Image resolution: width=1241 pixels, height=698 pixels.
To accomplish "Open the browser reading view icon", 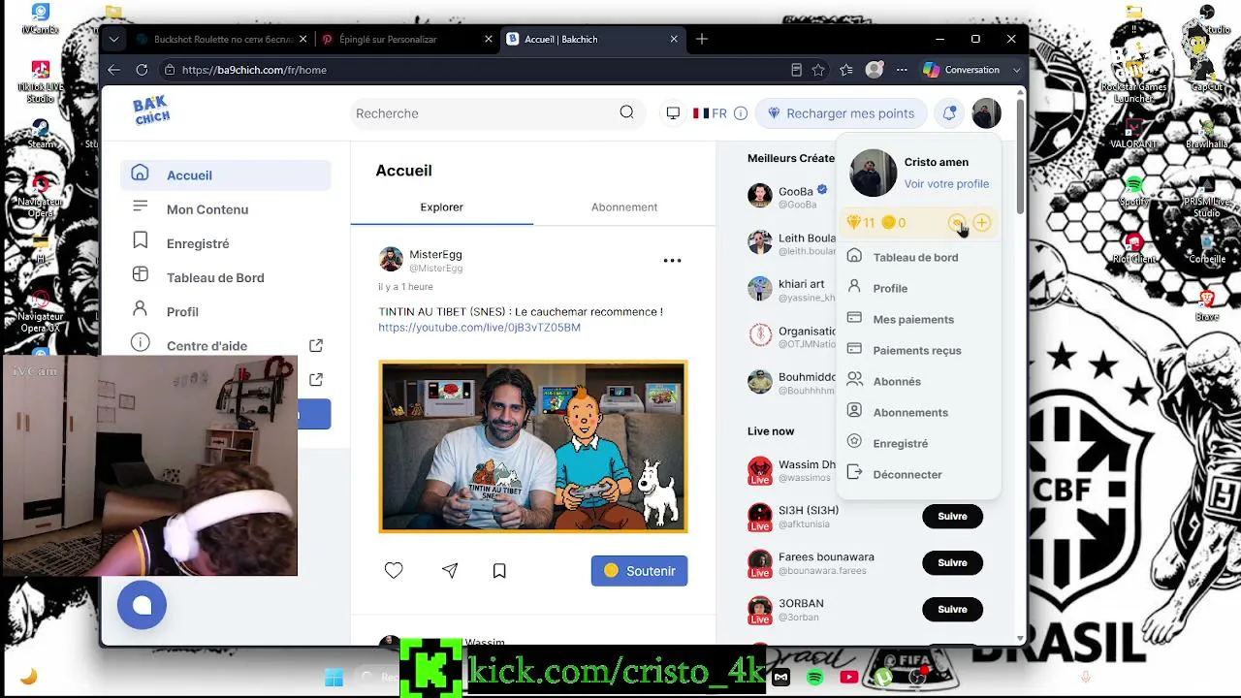I will pyautogui.click(x=796, y=70).
